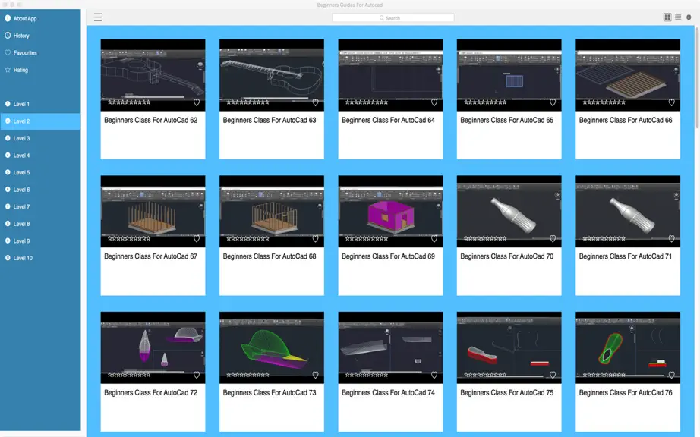This screenshot has height=437, width=700.
Task: Open pink house thumbnail for AutoCad 69
Action: click(x=390, y=210)
